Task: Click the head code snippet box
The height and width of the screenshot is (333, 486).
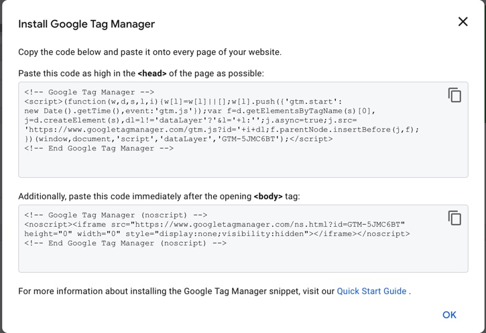Action: 243,130
